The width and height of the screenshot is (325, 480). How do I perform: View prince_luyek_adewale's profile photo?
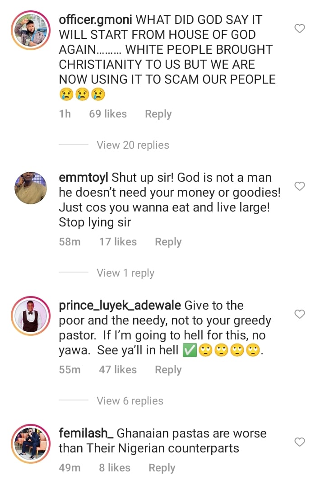click(31, 315)
